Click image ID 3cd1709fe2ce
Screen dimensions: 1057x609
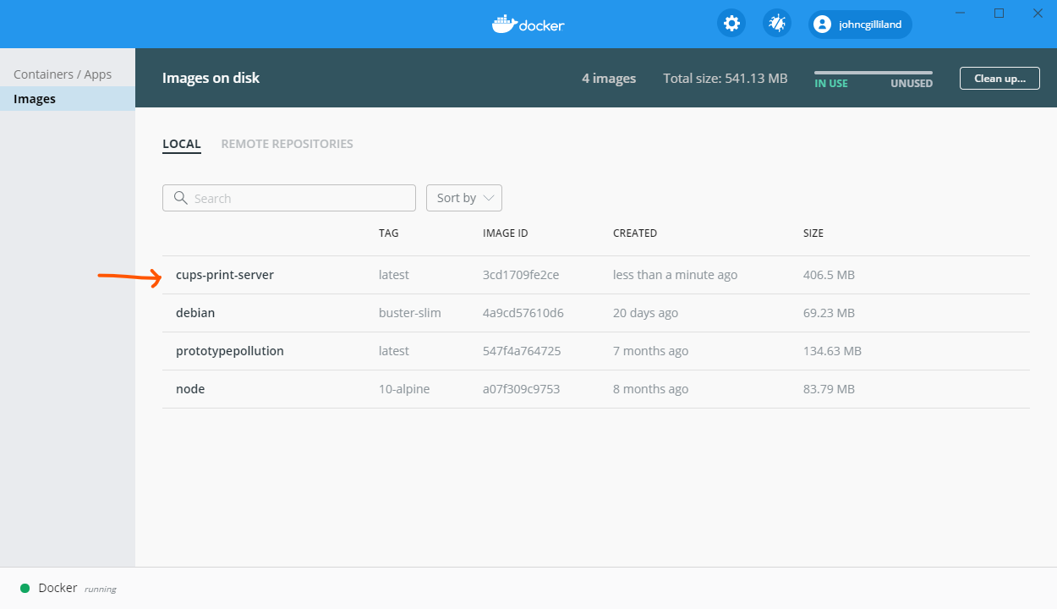coord(521,275)
